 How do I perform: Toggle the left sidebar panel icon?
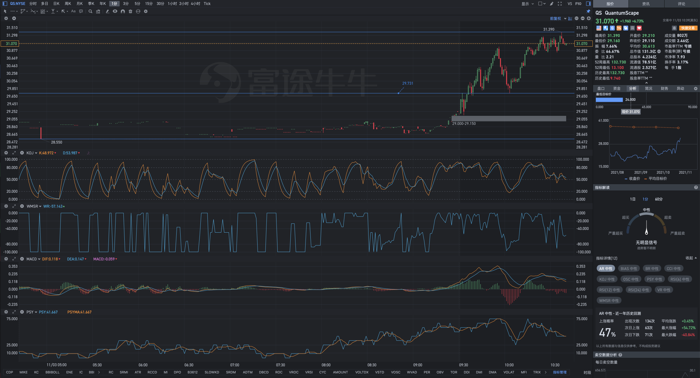point(5,4)
